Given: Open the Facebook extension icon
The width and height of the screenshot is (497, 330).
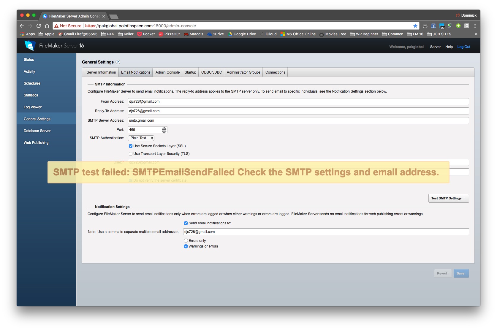Looking at the screenshot, I should (x=433, y=26).
